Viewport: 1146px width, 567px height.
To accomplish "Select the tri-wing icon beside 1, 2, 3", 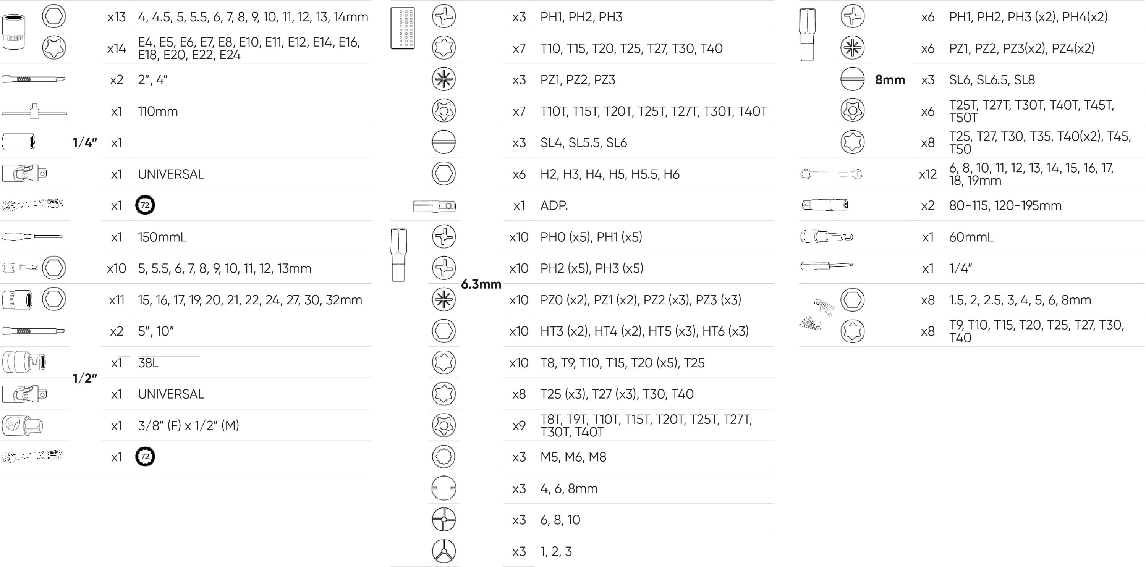I will [444, 551].
